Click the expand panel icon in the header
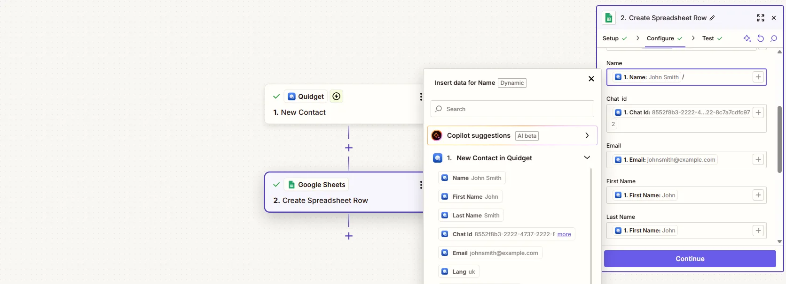The image size is (786, 284). pyautogui.click(x=760, y=18)
